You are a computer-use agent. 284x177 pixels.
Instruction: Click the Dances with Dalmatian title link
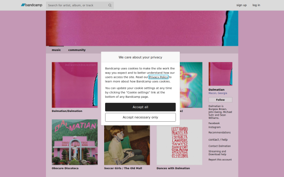pos(173,168)
